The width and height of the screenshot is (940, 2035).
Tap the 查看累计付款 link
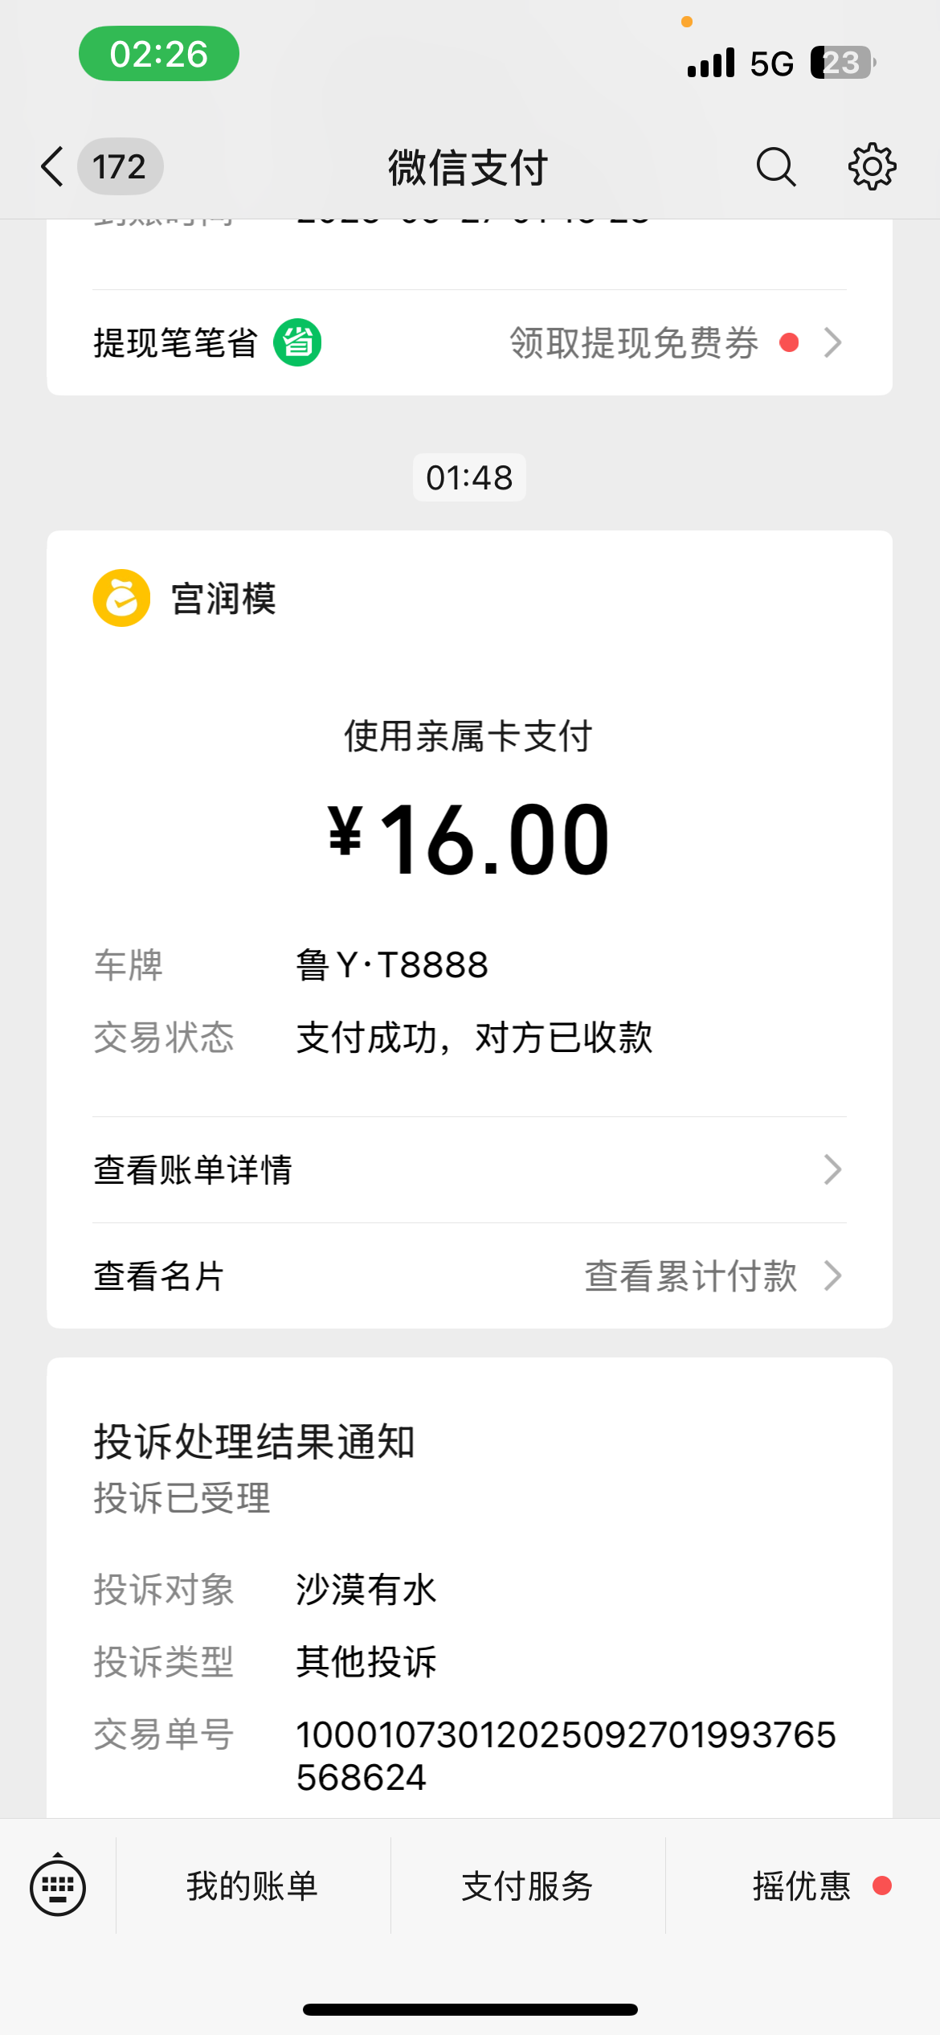pos(691,1276)
